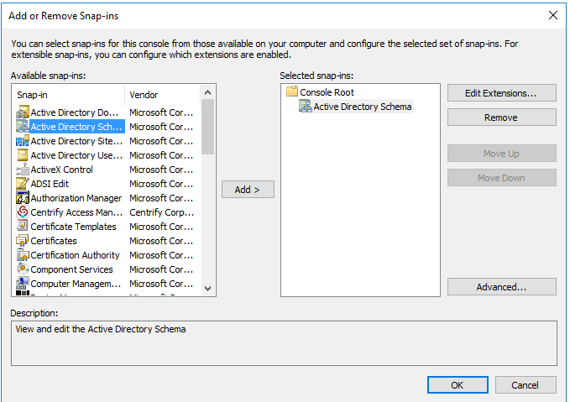Viewport: 570px width, 402px height.
Task: Click the ADSI Edit snap-in icon
Action: point(23,184)
